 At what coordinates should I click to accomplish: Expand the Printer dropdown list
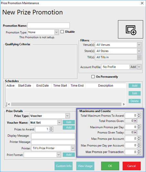[73, 148]
